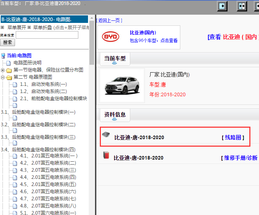Screen dimensions: 259x215
Task: Select 5.1、2.0T国六电喷系统(一) entry
Action: (x=48, y=213)
